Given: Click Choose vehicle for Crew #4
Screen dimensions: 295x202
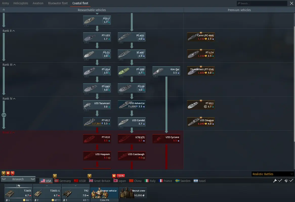Looking at the screenshot, I should (x=104, y=193).
